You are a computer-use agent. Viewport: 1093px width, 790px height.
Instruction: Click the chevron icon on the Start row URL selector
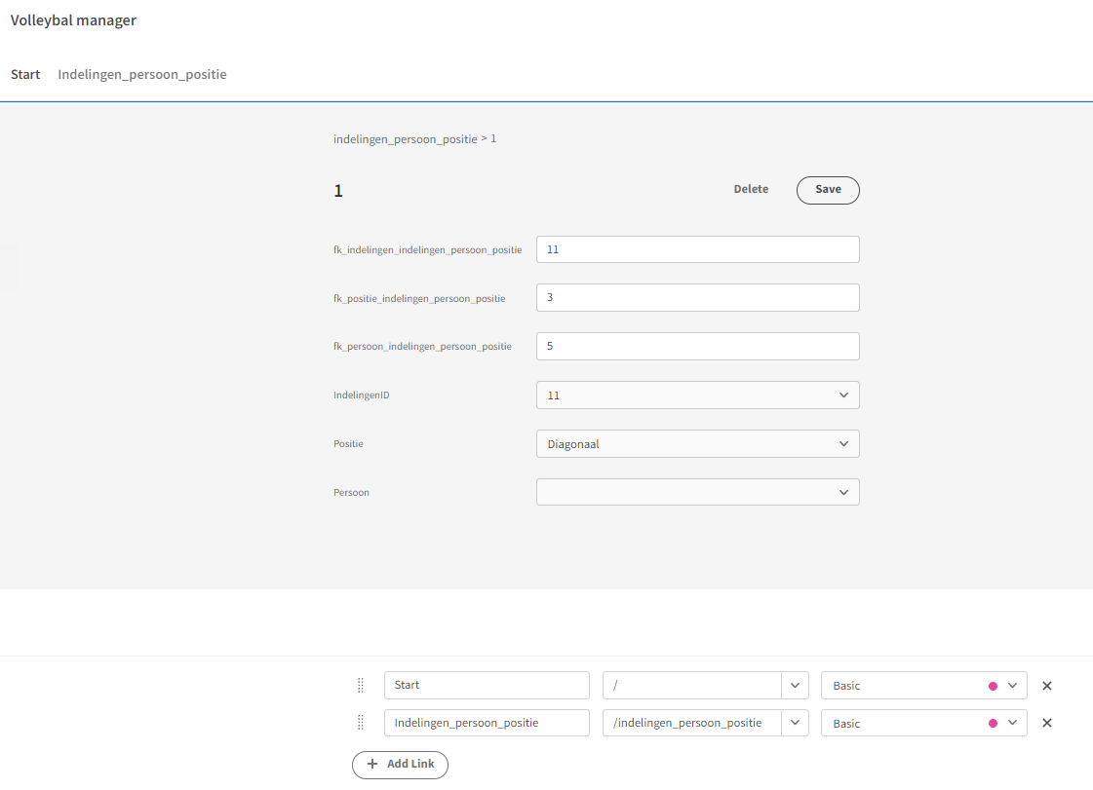coord(795,685)
